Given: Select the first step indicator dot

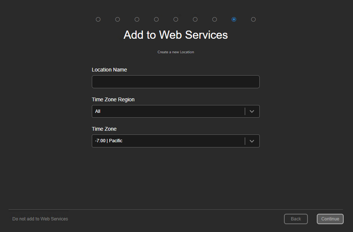Looking at the screenshot, I should pos(98,19).
